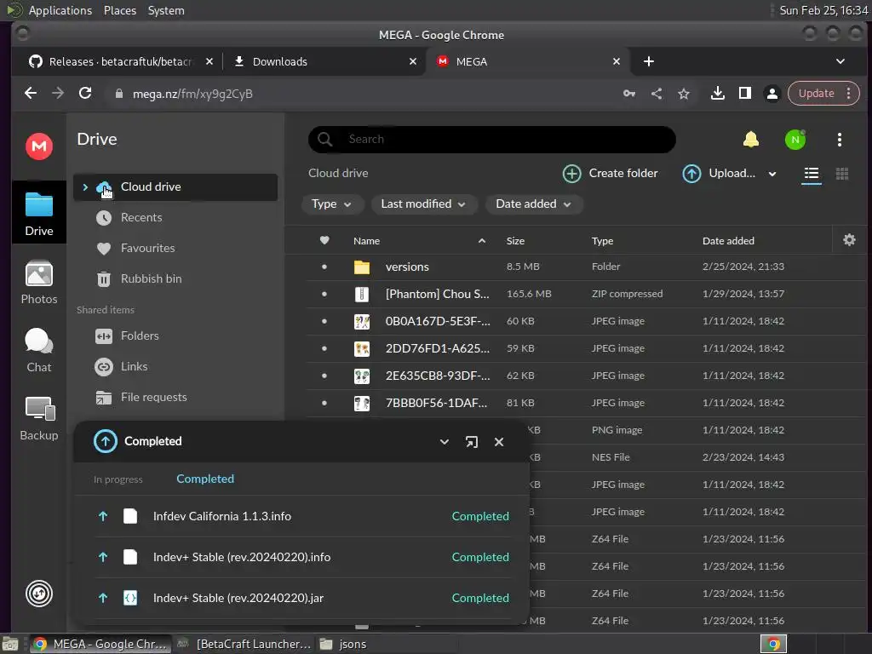Open the Photos section in sidebar
The width and height of the screenshot is (872, 654).
[x=39, y=283]
